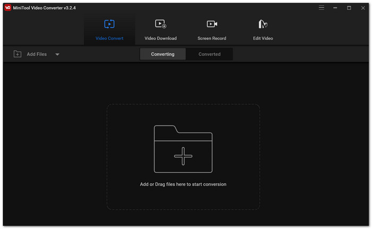This screenshot has width=372, height=229.
Task: Open the Video Convert tab label
Action: [x=109, y=38]
